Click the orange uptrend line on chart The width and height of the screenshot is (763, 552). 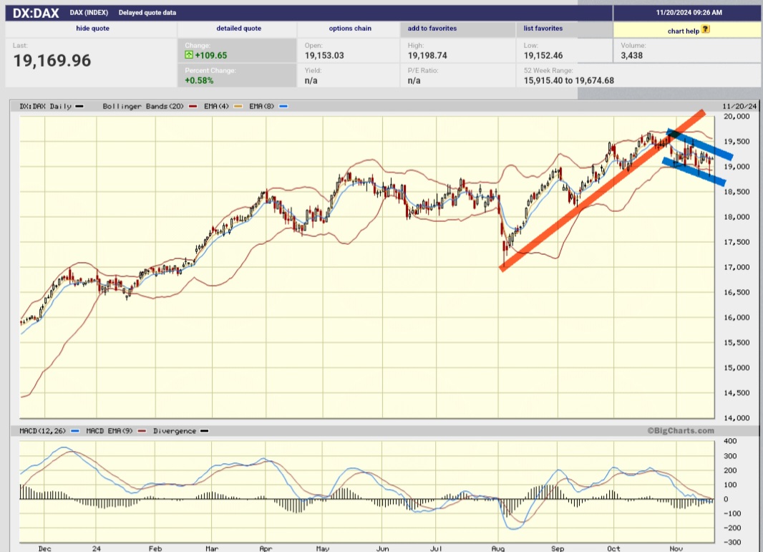[601, 191]
